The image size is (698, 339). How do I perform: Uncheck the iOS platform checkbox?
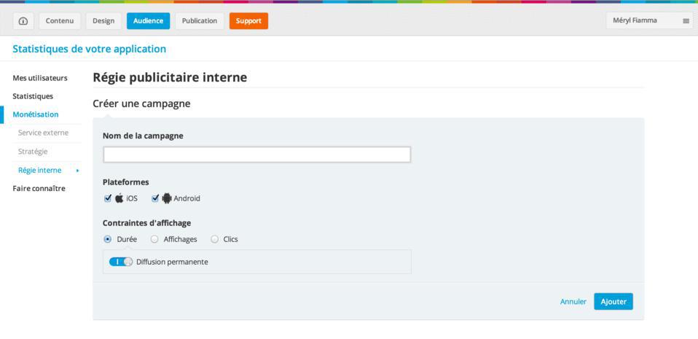pyautogui.click(x=108, y=198)
